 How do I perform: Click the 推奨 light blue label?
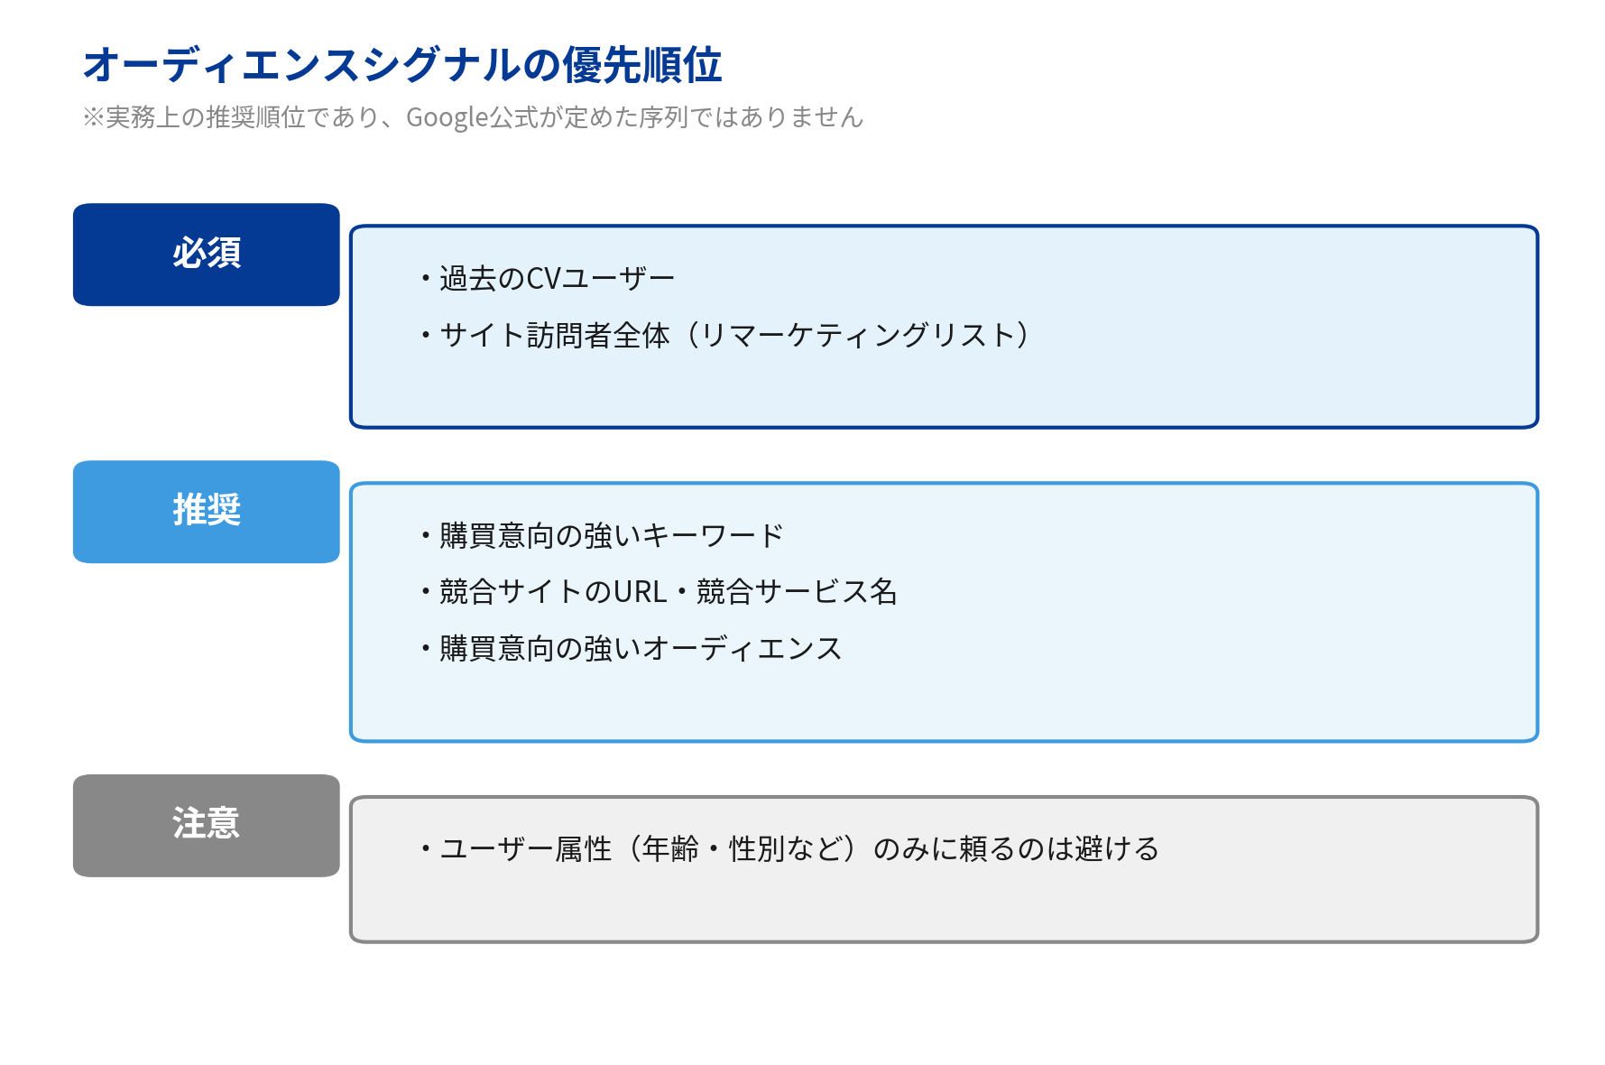point(206,512)
